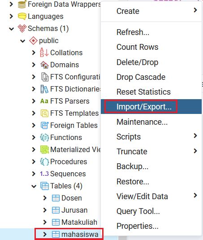Select the mahasiswa table
Screen dimensions: 203x240
point(80,234)
